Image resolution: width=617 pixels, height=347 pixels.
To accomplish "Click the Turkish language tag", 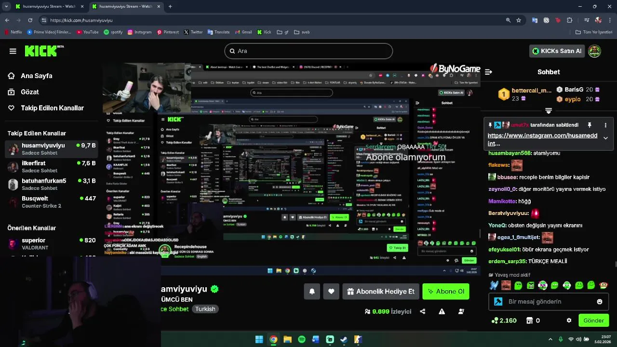I will click(x=205, y=309).
